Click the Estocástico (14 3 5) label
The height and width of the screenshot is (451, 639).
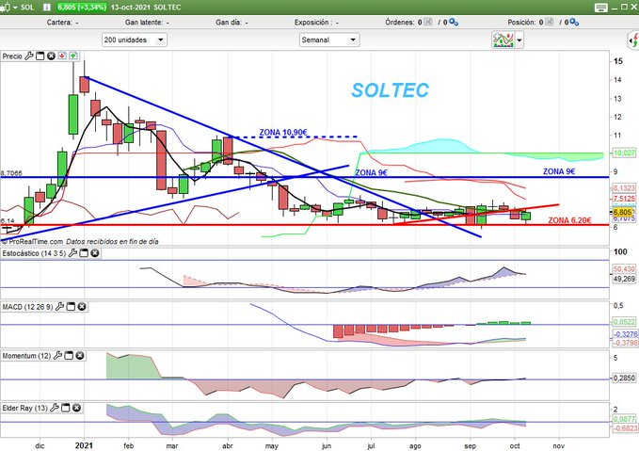pos(34,253)
